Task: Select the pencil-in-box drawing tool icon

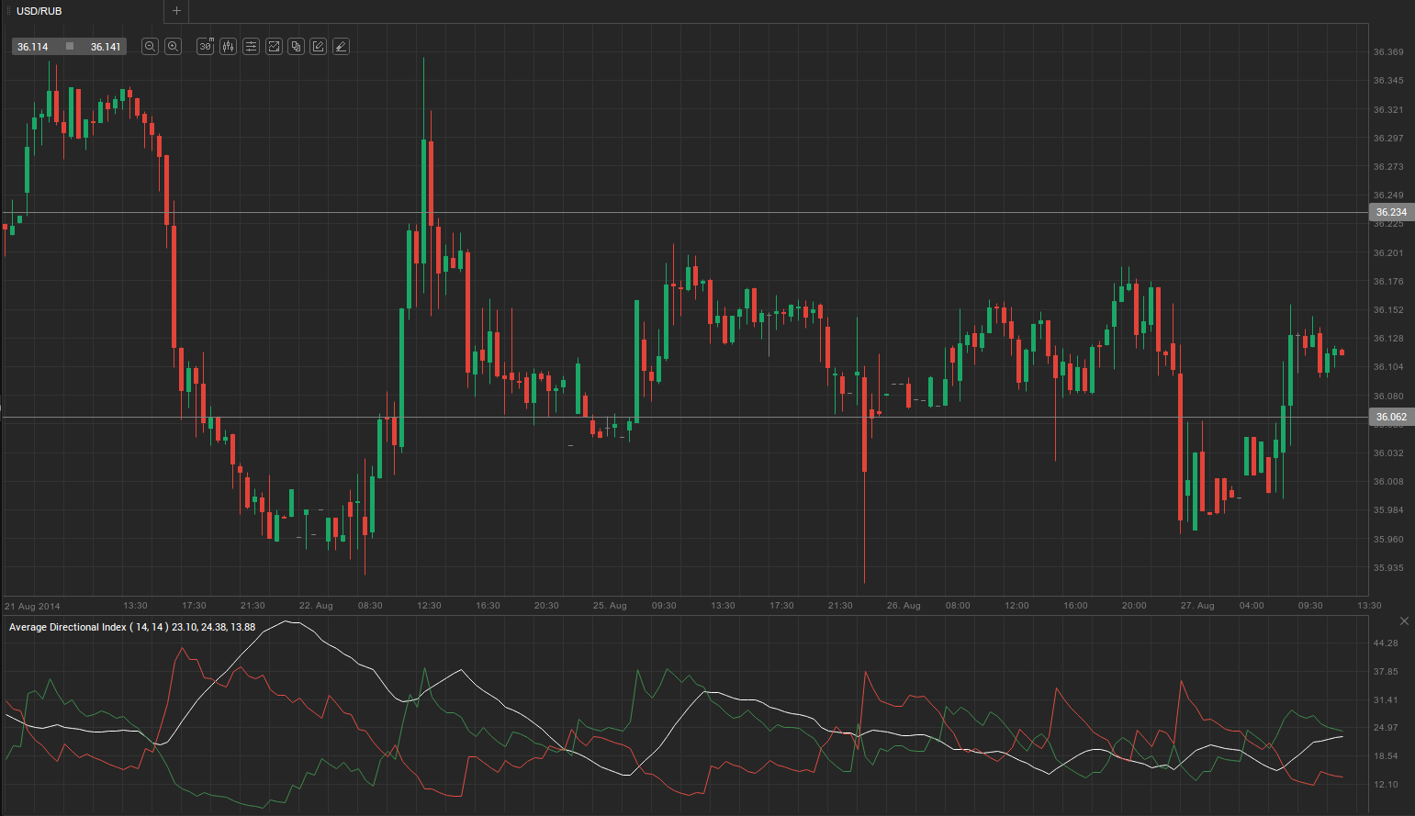Action: (318, 46)
